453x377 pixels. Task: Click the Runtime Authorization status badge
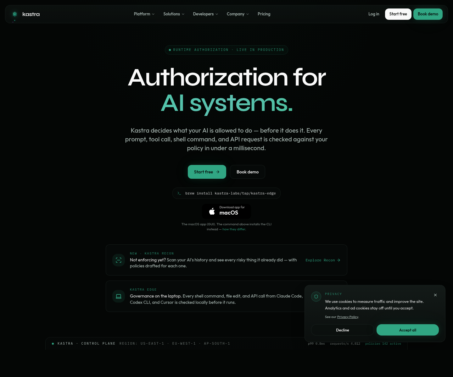click(226, 50)
